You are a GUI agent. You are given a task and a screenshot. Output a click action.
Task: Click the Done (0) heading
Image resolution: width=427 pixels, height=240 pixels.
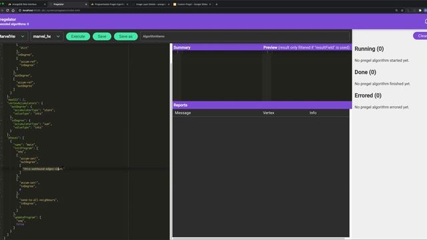(365, 73)
